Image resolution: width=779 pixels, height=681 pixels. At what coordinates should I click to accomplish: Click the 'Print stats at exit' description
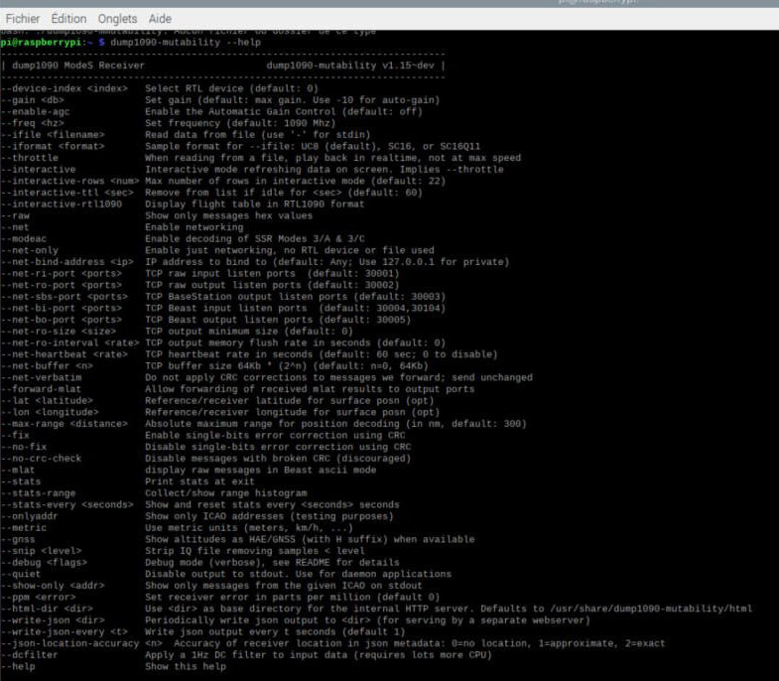click(199, 481)
